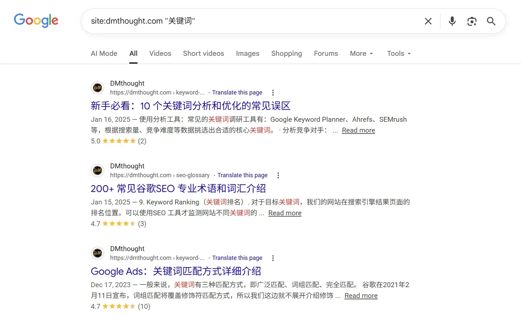Switch to Images tab
The width and height of the screenshot is (521, 318).
(248, 53)
